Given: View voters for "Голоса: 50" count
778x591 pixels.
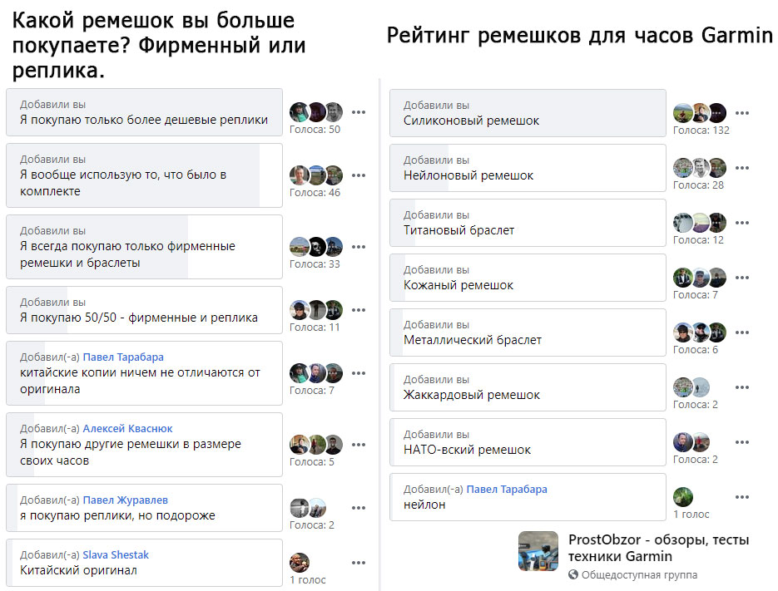Looking at the screenshot, I should coord(315,129).
